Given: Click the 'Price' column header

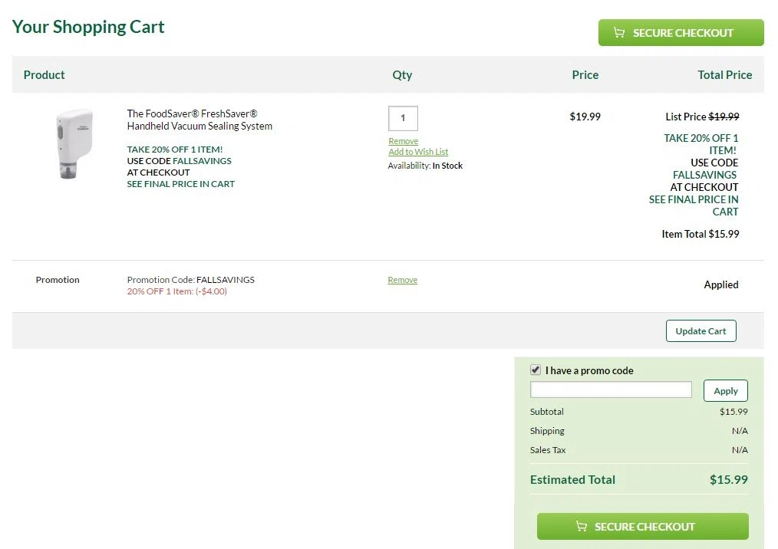Looking at the screenshot, I should [x=585, y=75].
